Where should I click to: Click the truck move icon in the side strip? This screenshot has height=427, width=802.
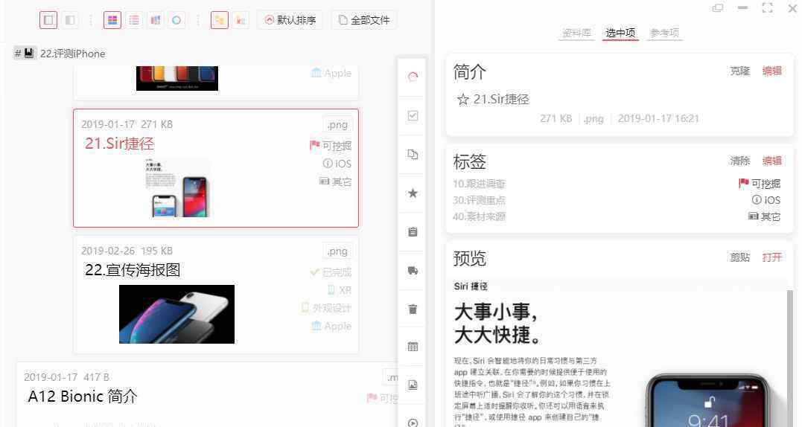[x=413, y=271]
